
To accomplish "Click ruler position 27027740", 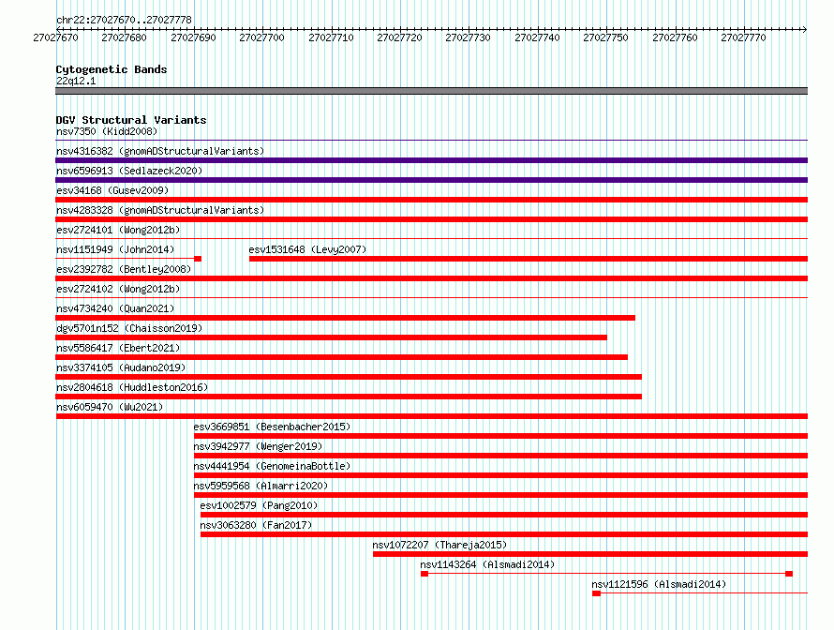I will pos(537,37).
